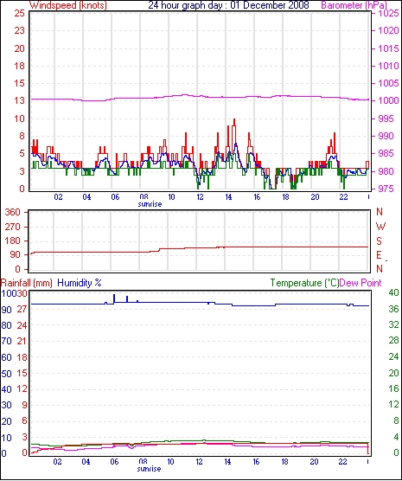
Task: Click the wind direction line step near 09 hours
Action: pyautogui.click(x=159, y=250)
